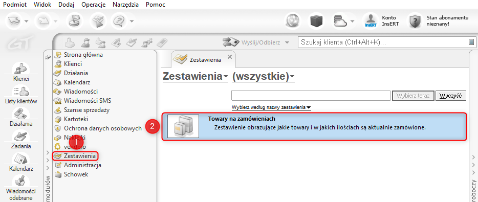
Task: Click the cloud database icon
Action: point(340,21)
